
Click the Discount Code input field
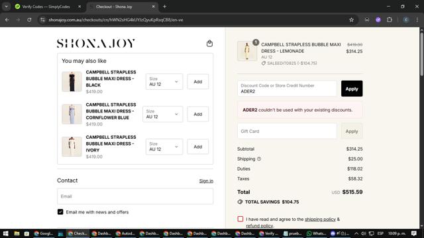coord(287,89)
